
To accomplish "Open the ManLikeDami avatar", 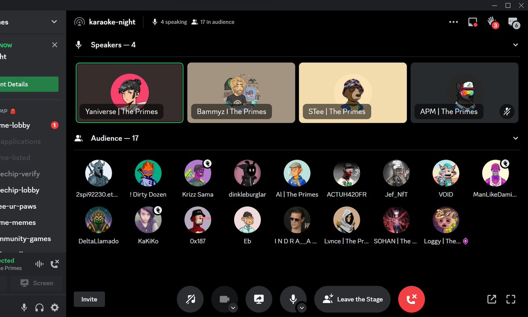I will coord(495,173).
